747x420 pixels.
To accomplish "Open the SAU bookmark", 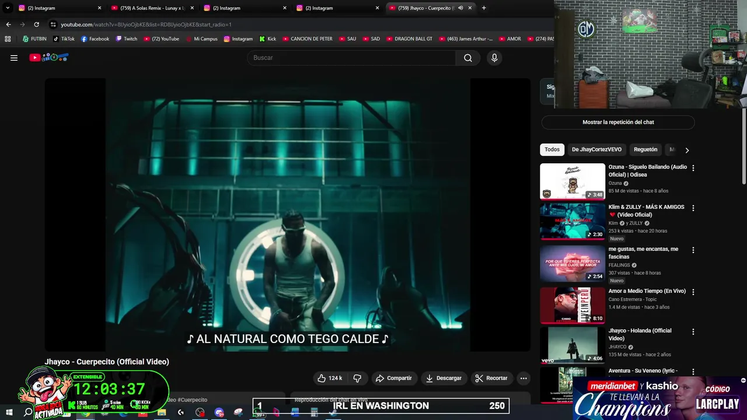I will pyautogui.click(x=347, y=39).
